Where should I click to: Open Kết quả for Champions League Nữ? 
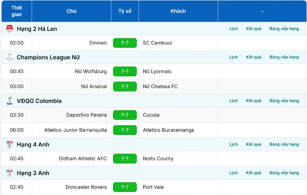click(x=254, y=57)
